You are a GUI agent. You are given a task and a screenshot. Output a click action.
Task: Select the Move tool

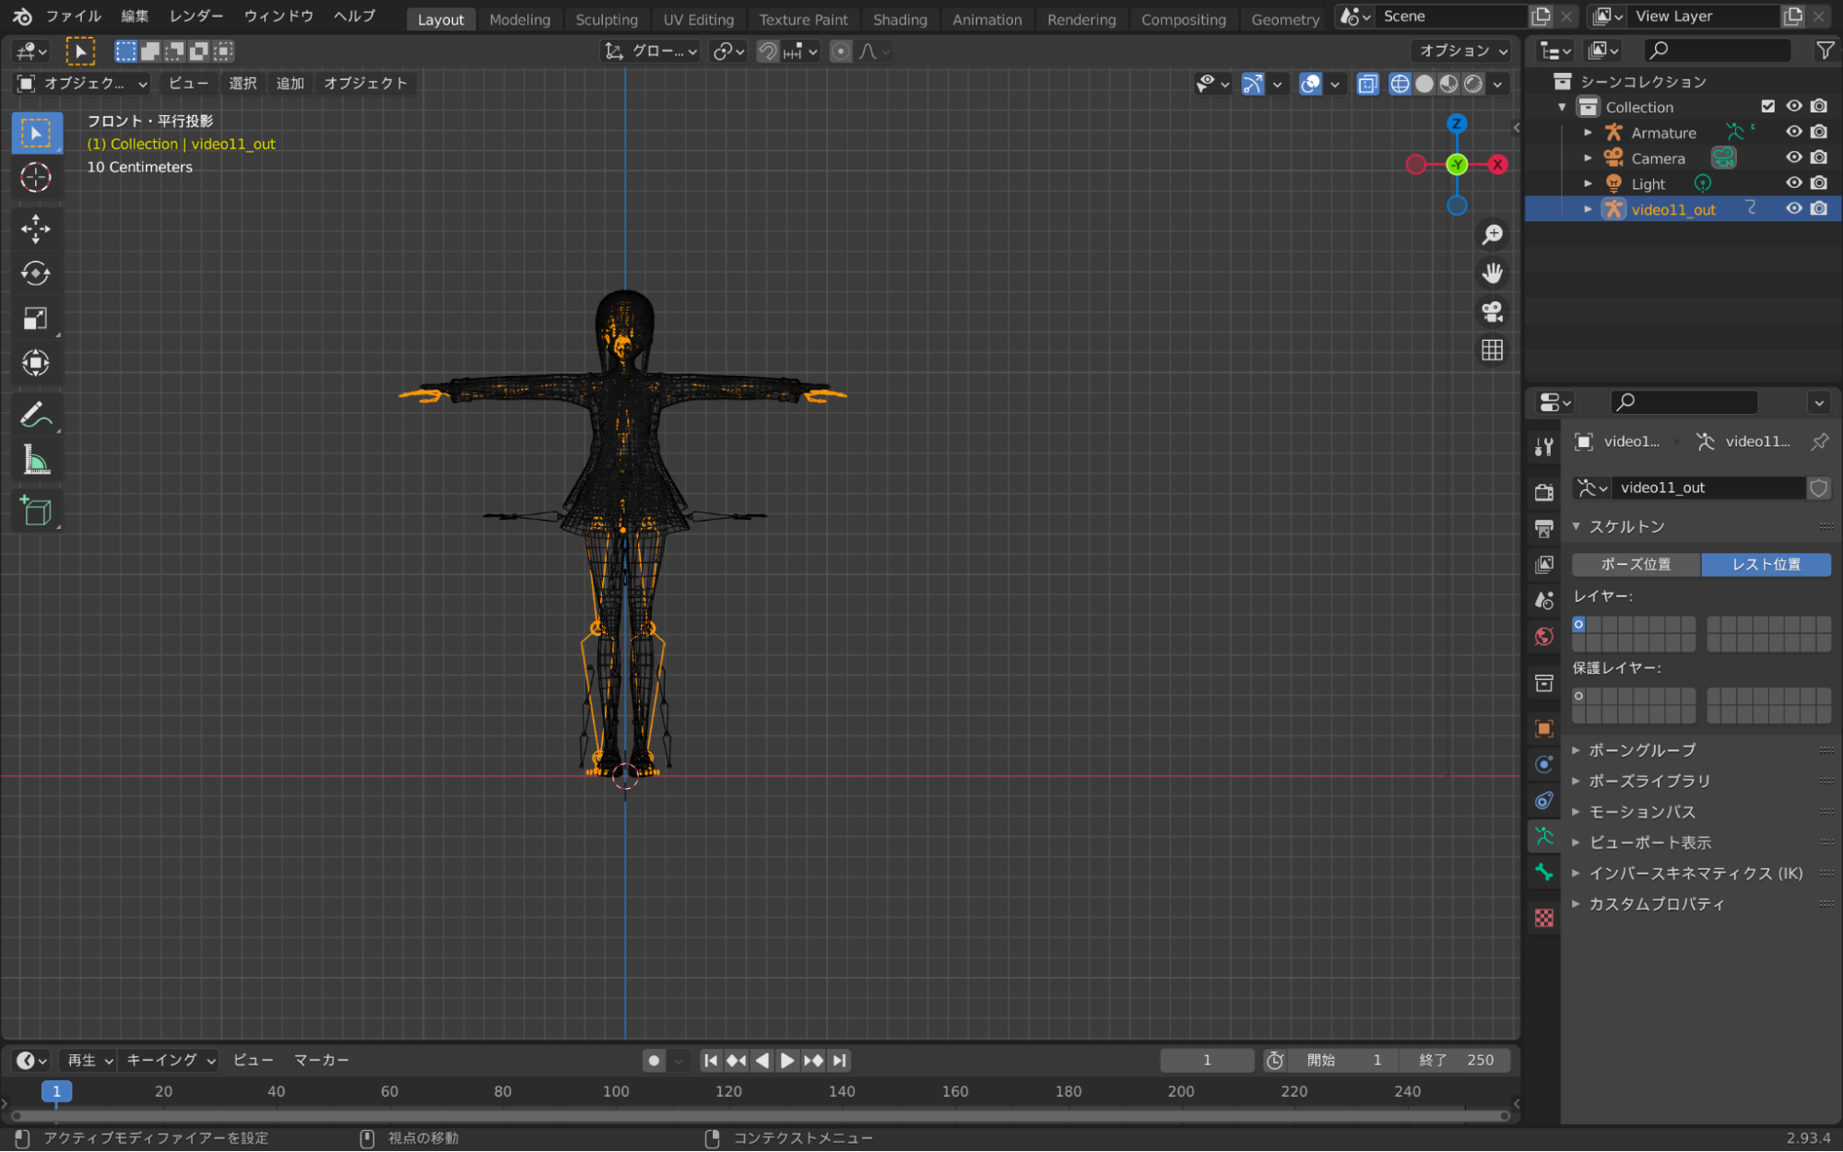pos(36,229)
